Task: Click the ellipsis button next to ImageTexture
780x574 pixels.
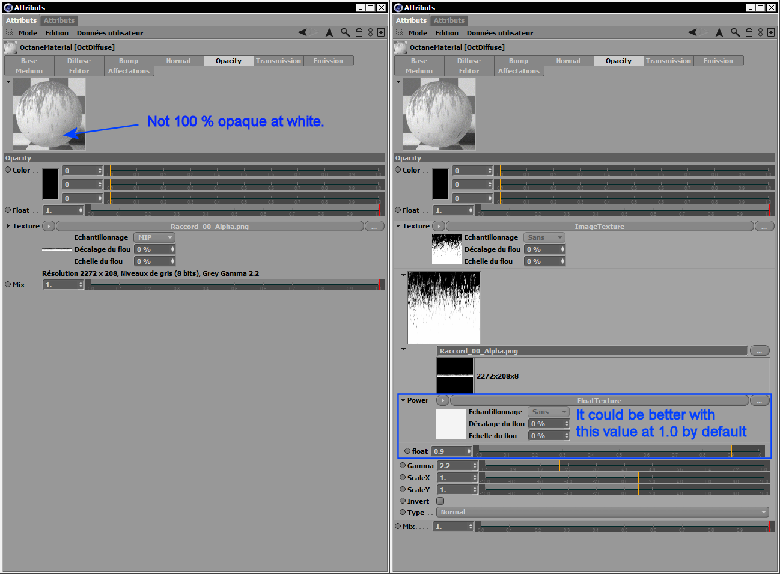Action: pyautogui.click(x=764, y=226)
